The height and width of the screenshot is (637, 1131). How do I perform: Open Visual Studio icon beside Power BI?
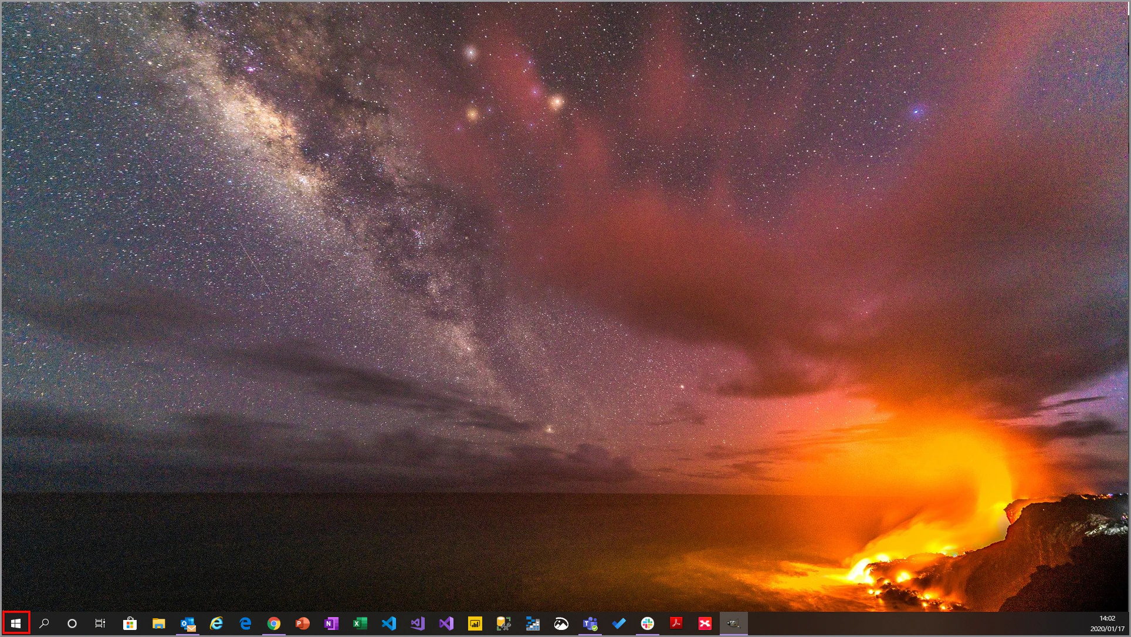pyautogui.click(x=446, y=624)
